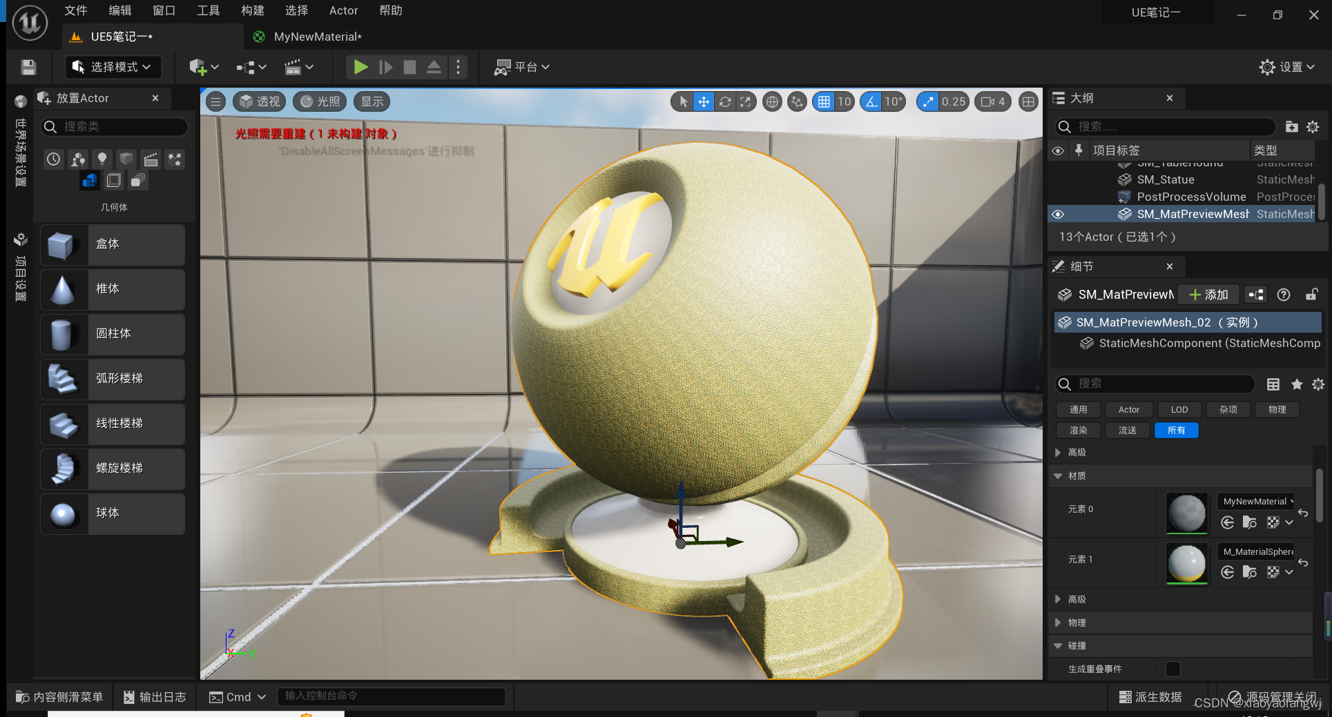Open the 窗口 menu
The height and width of the screenshot is (717, 1332).
pyautogui.click(x=164, y=10)
